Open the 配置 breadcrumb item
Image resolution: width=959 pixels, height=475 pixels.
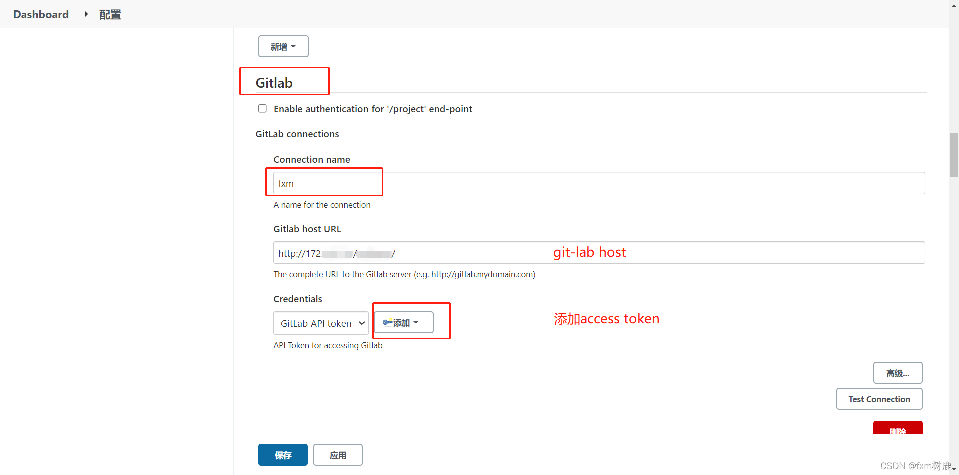tap(110, 14)
